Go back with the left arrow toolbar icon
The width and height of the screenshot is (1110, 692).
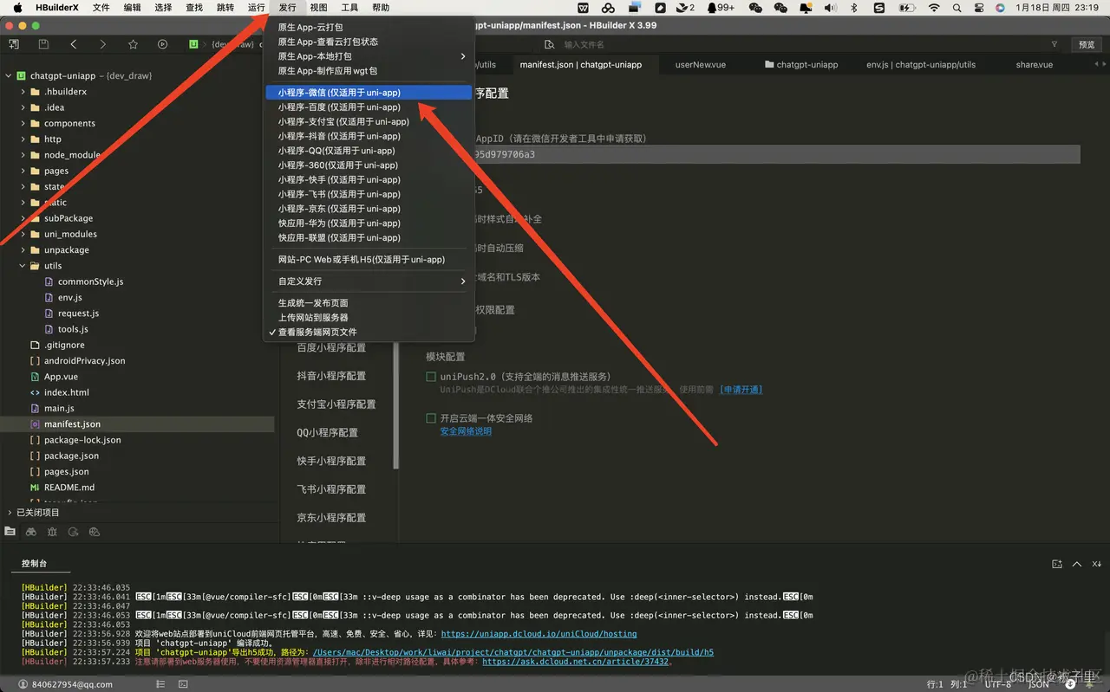(74, 44)
